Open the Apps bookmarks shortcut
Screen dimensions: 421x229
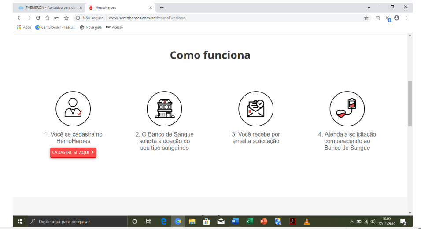(24, 27)
